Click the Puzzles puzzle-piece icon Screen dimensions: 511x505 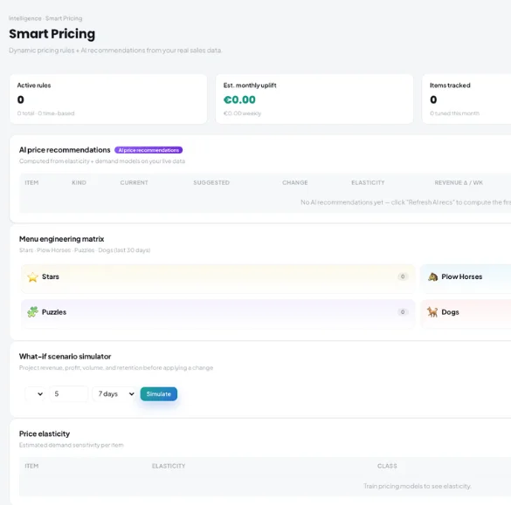coord(32,312)
